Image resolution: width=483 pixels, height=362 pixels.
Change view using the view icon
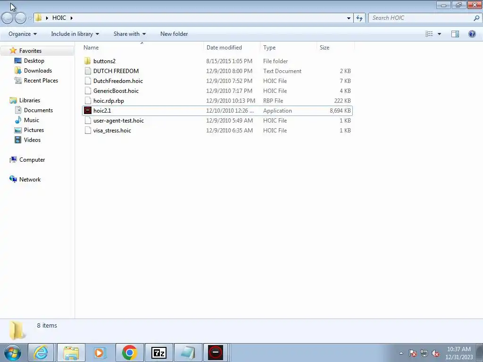click(x=429, y=34)
